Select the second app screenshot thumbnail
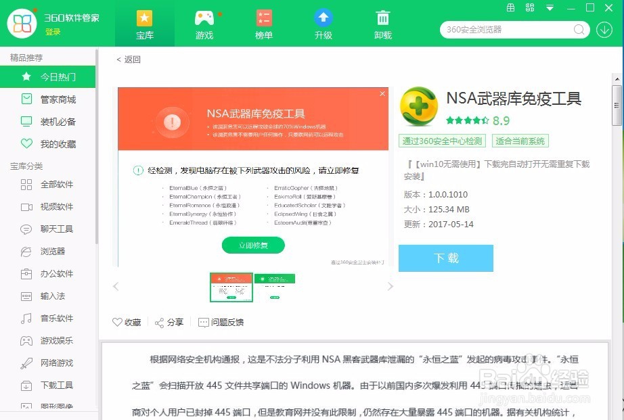 click(x=275, y=286)
